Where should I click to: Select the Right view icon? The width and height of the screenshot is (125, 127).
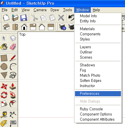(33, 27)
